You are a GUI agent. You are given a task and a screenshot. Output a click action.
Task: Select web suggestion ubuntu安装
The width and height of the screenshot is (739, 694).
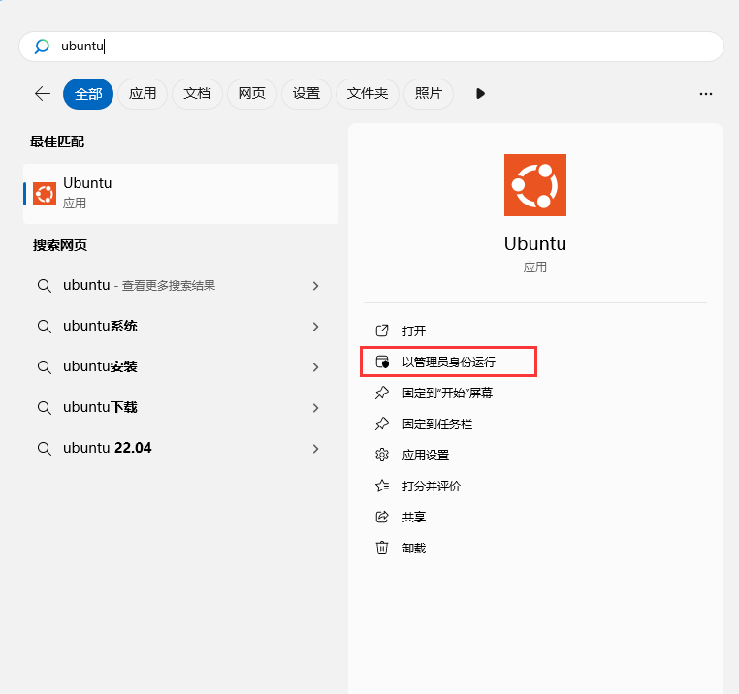tap(179, 366)
